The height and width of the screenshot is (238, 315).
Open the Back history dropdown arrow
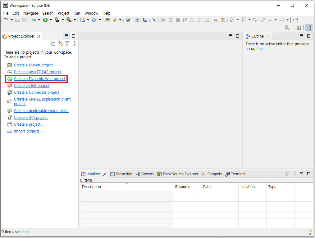pyautogui.click(x=276, y=20)
